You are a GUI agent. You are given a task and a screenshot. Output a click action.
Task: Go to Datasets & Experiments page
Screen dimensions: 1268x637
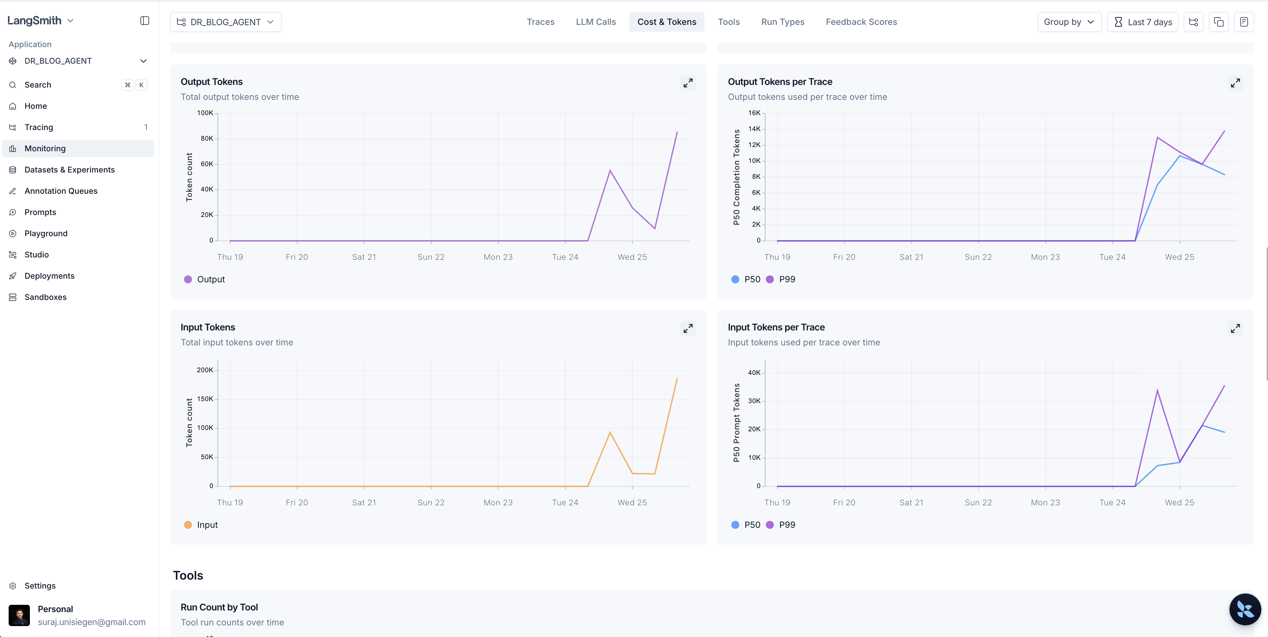[x=69, y=170]
